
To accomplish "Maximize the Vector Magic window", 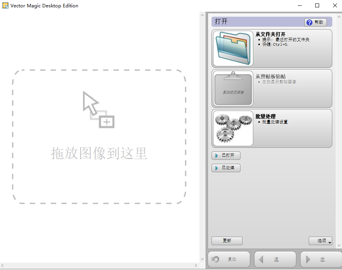I will click(317, 5).
